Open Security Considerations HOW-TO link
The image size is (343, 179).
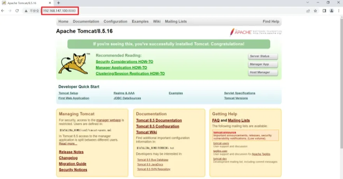click(x=124, y=62)
